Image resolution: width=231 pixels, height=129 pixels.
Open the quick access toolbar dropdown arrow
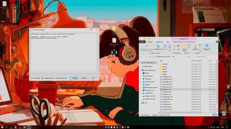150,39
